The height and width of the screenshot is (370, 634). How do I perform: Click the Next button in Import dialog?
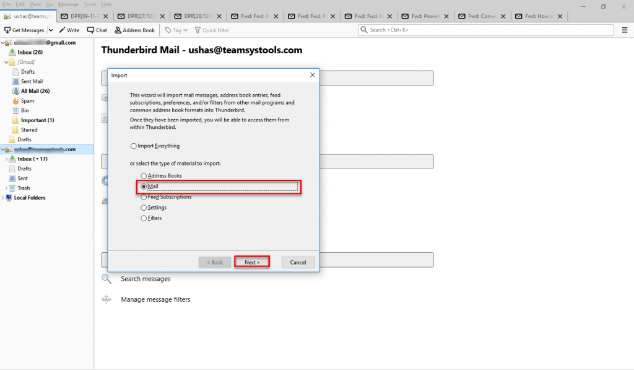pyautogui.click(x=252, y=262)
